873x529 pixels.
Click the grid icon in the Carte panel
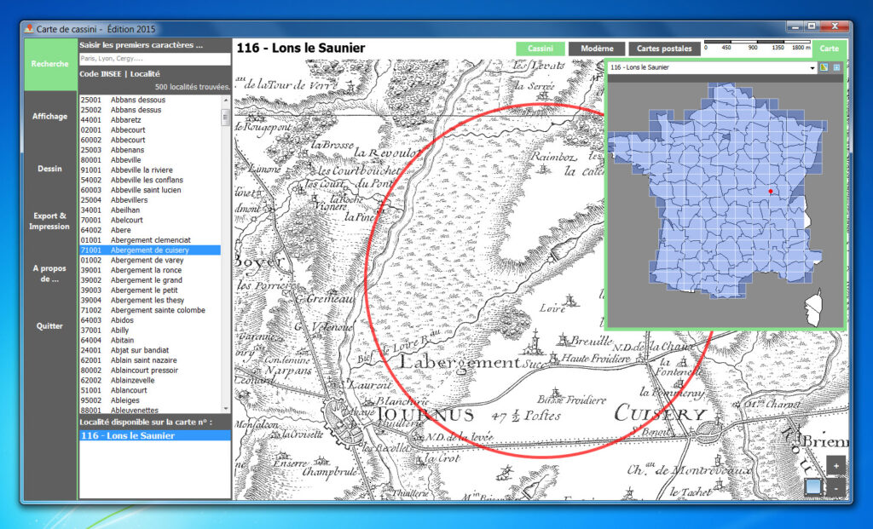point(836,67)
